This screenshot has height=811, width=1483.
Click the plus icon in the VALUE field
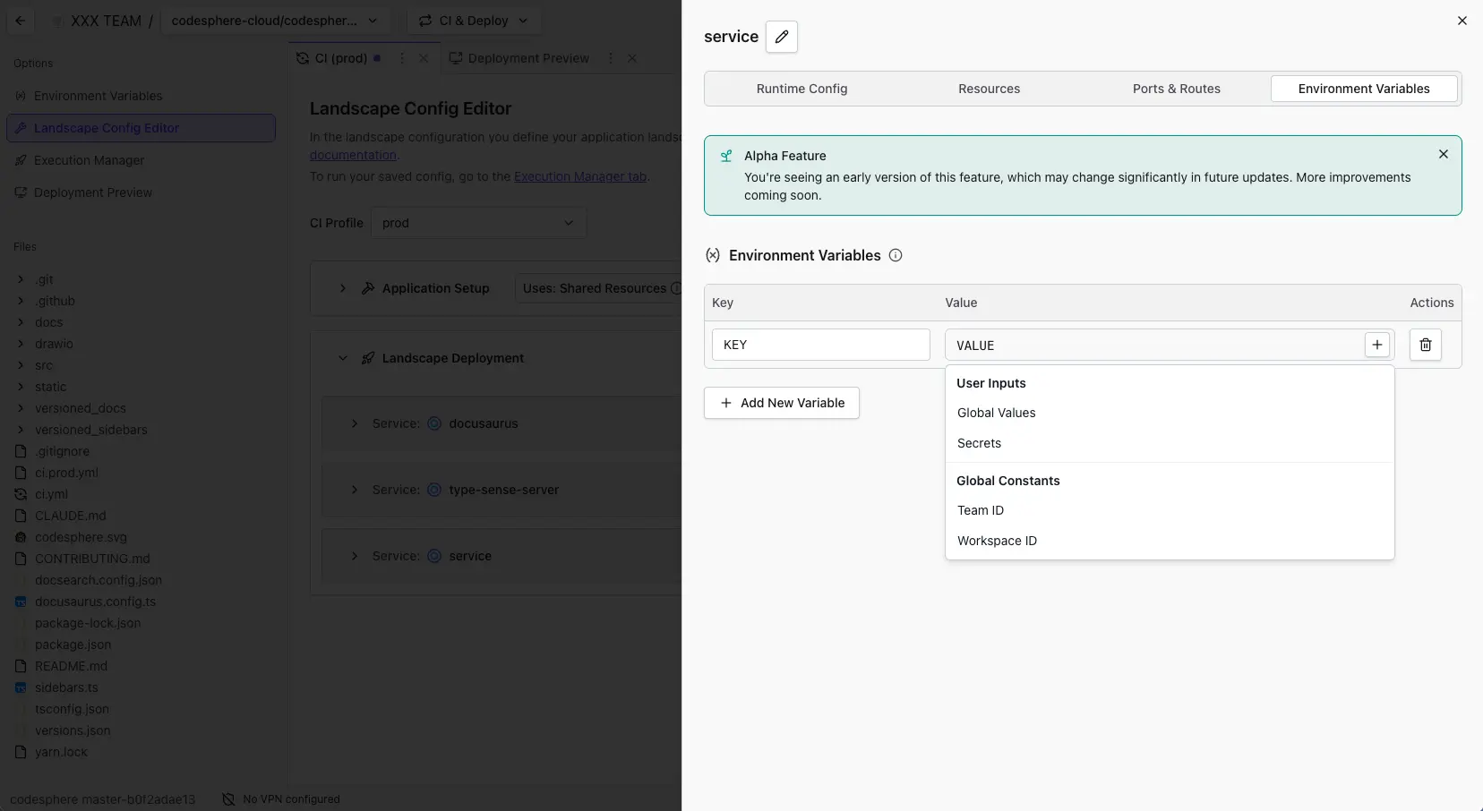tap(1376, 345)
